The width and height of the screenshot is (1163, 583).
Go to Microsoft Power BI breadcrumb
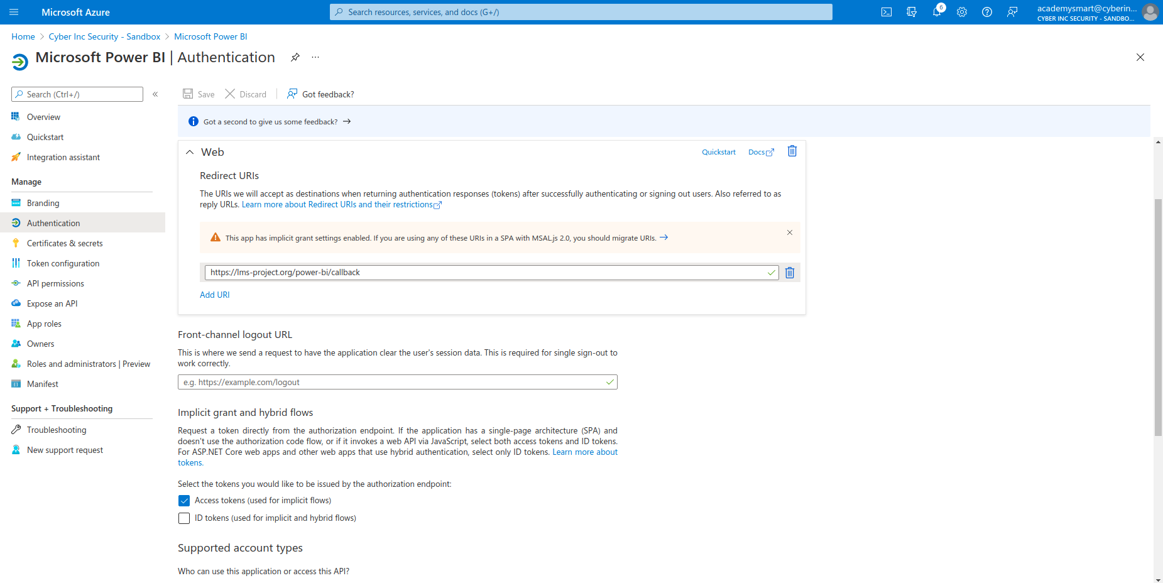[x=210, y=36]
